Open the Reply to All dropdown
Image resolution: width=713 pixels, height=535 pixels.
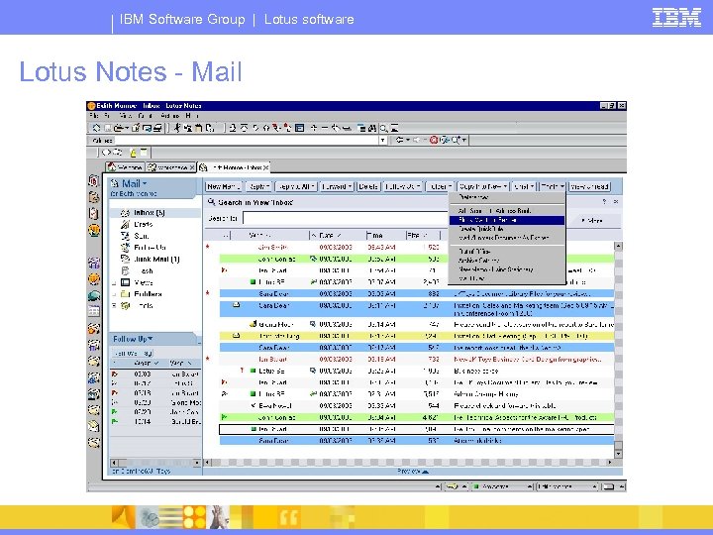tap(296, 186)
